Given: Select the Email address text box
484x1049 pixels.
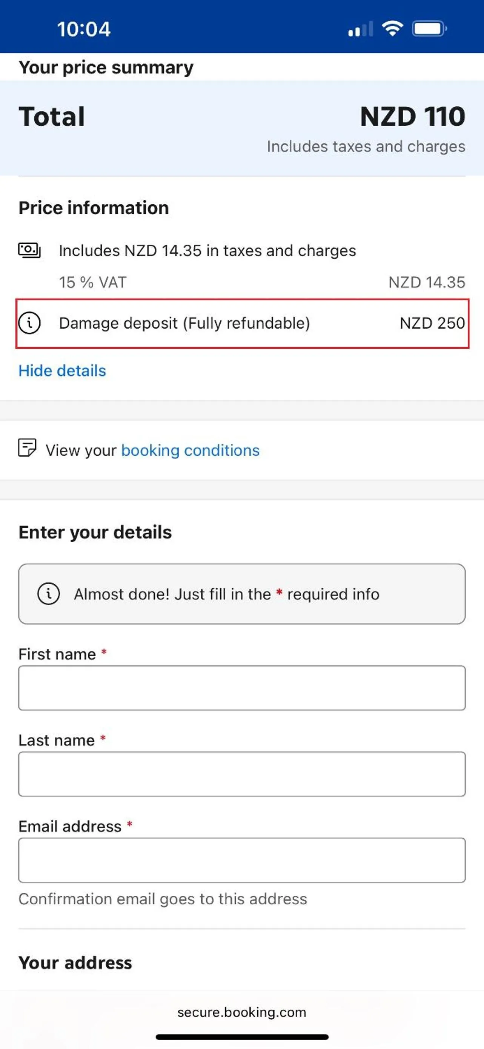Looking at the screenshot, I should coord(241,860).
